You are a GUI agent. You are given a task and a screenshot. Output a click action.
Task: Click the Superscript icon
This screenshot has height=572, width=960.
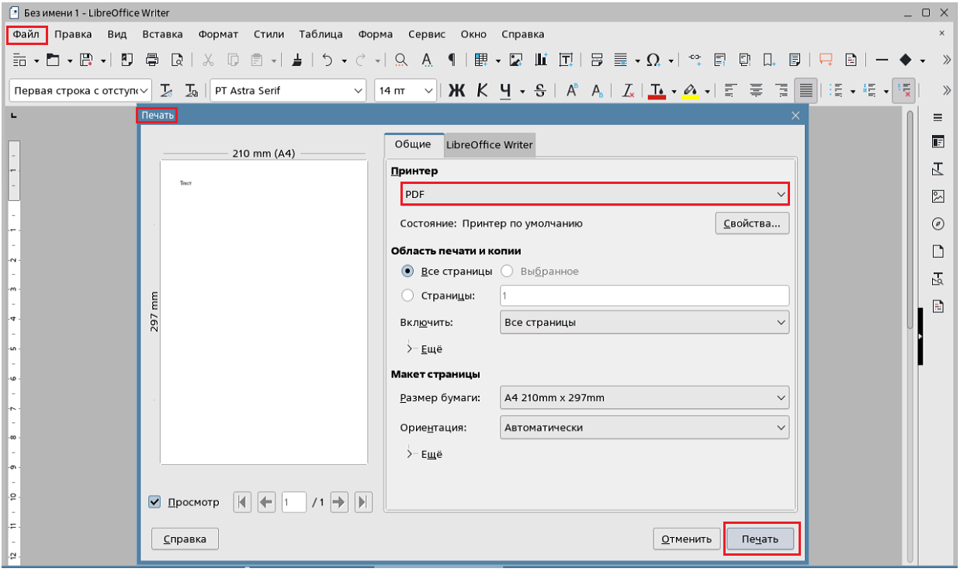pyautogui.click(x=571, y=91)
